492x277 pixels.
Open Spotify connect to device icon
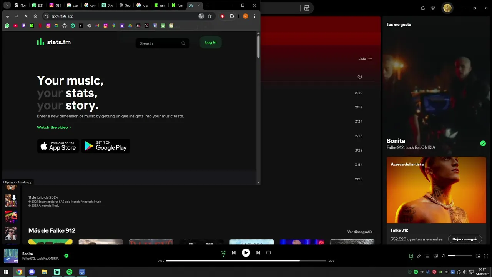tap(435, 256)
